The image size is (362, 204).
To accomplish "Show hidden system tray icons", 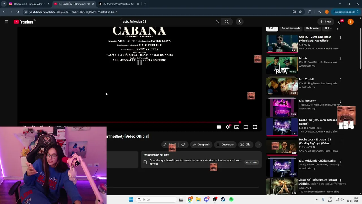I will (x=317, y=199).
